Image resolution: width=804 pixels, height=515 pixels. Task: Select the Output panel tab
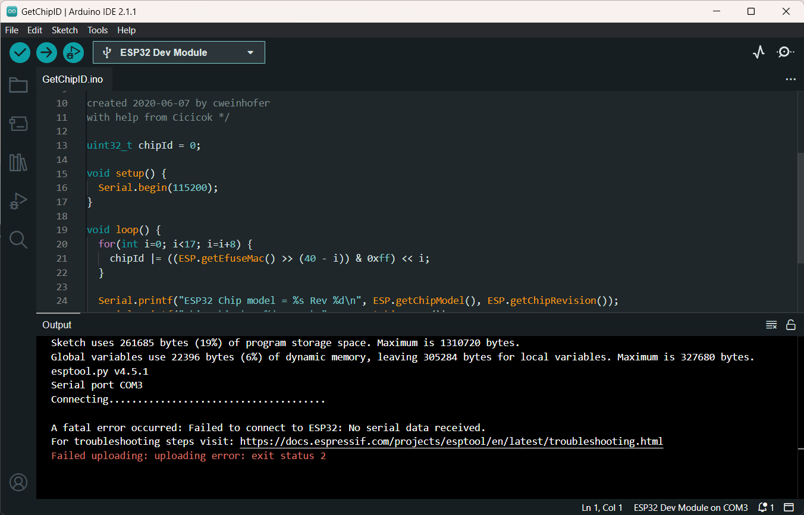[x=57, y=325]
